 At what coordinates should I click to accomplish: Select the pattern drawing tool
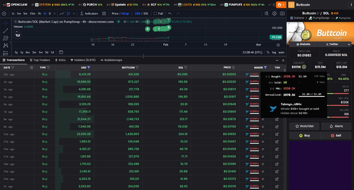pos(5,46)
